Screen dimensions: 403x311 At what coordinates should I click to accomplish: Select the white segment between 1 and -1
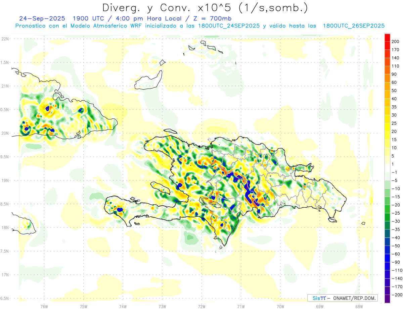pos(387,168)
